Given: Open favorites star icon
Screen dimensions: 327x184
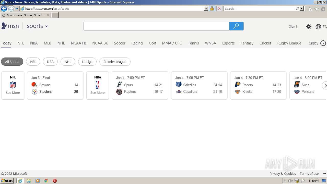Looking at the screenshot, I should point(317,9).
